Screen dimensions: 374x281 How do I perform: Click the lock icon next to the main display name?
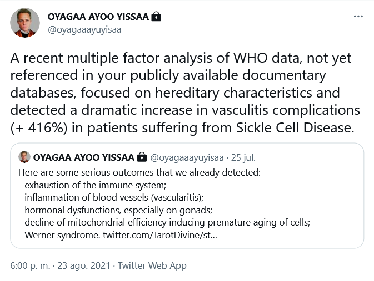[156, 17]
